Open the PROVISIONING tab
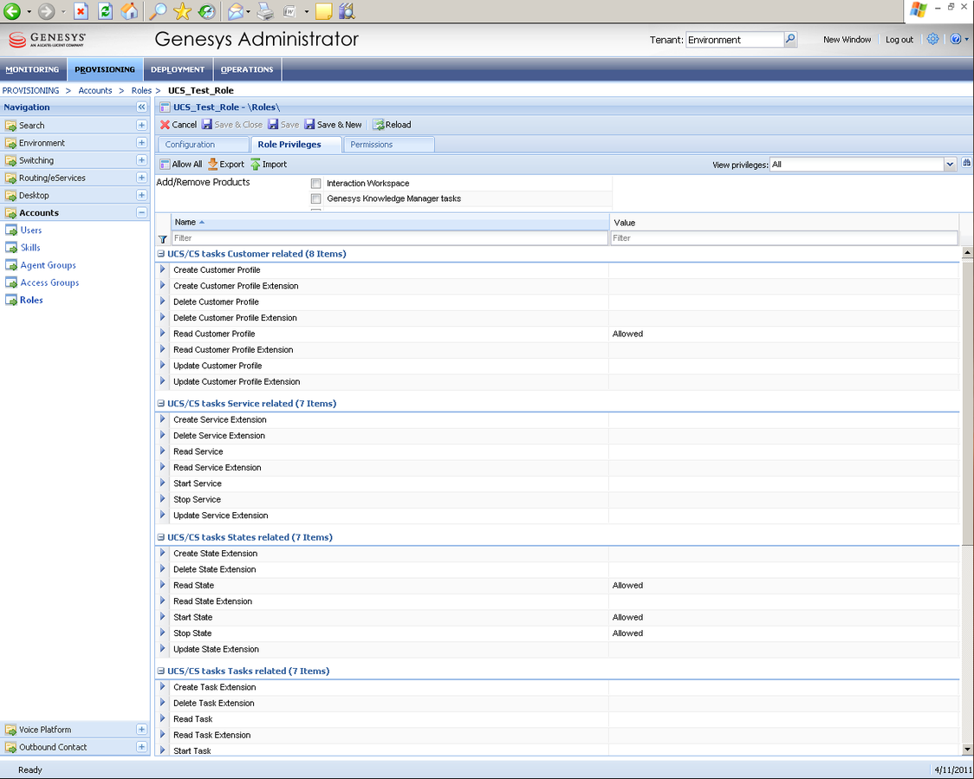 click(x=105, y=69)
